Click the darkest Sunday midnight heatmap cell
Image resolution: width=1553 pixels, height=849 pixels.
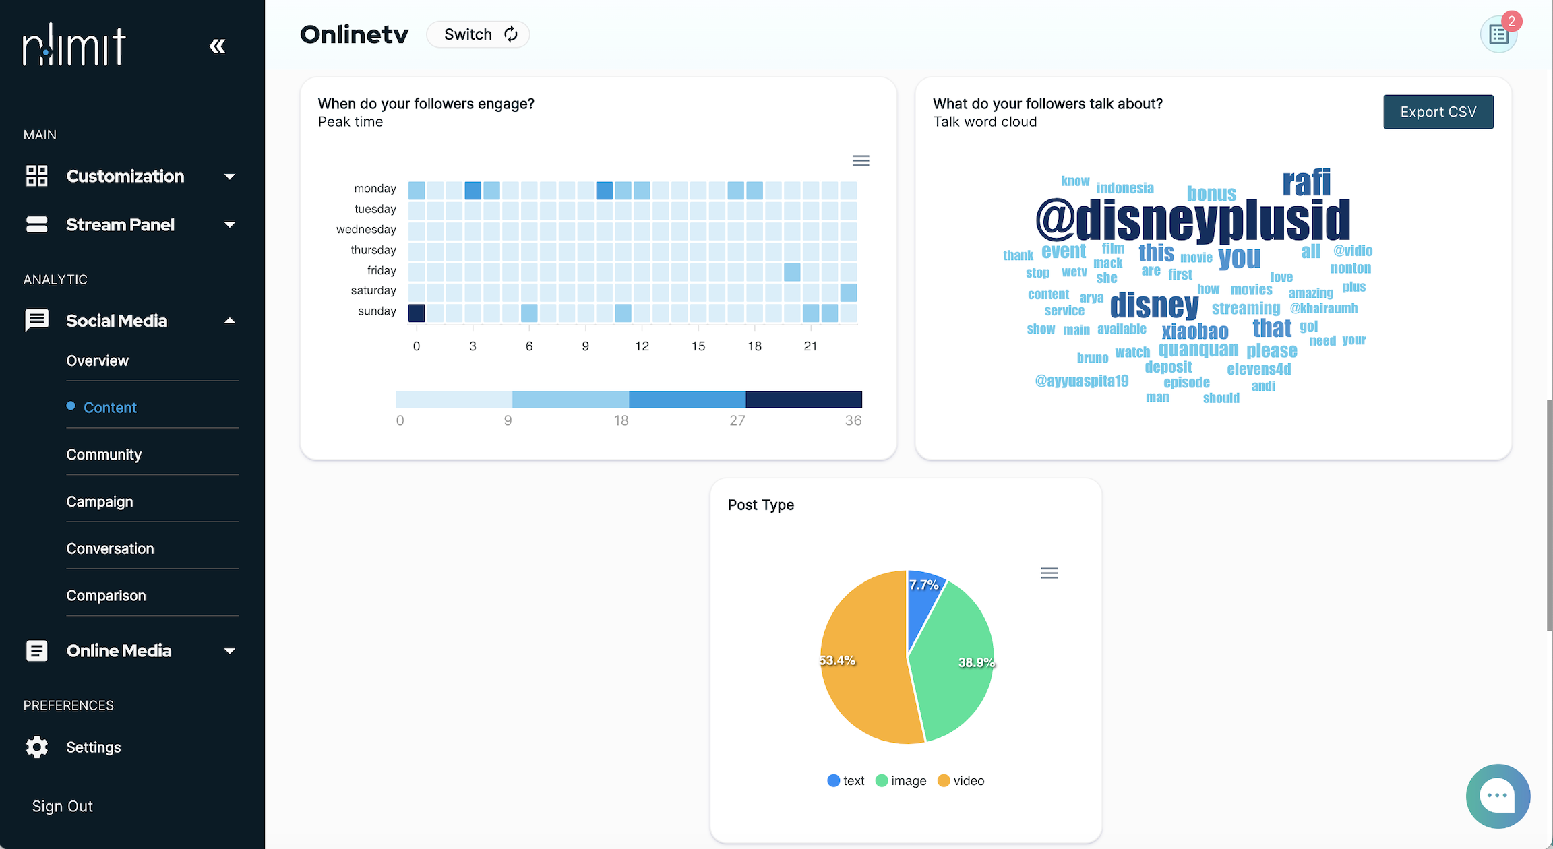417,313
